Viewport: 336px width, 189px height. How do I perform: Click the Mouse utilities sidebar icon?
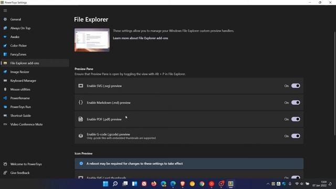click(5, 89)
